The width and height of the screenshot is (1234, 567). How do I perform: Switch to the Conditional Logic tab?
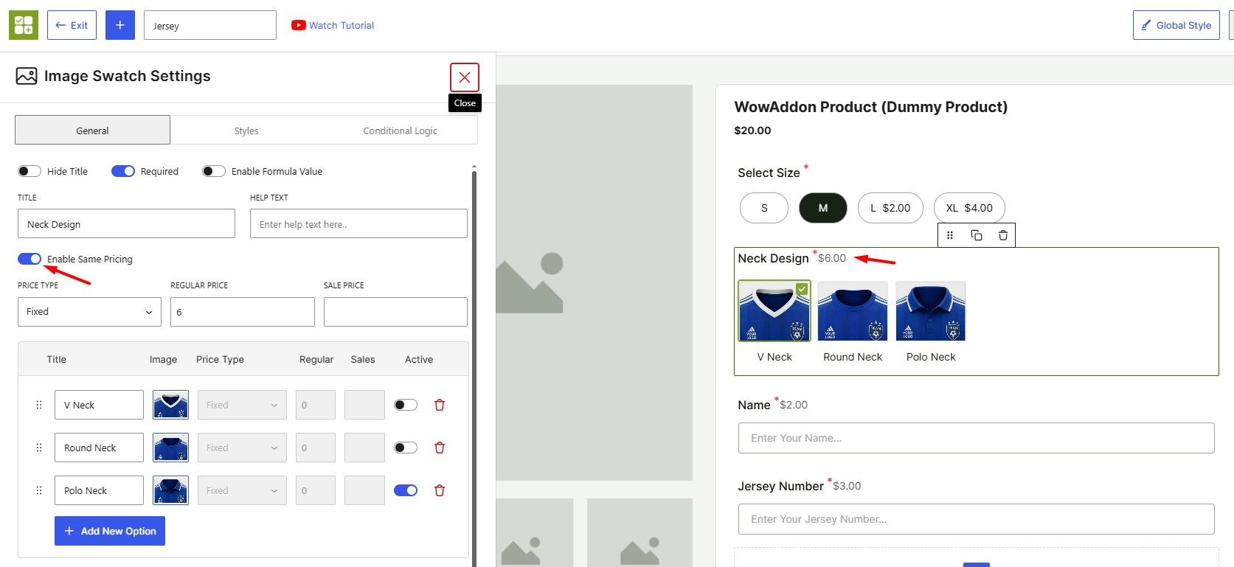click(x=400, y=131)
